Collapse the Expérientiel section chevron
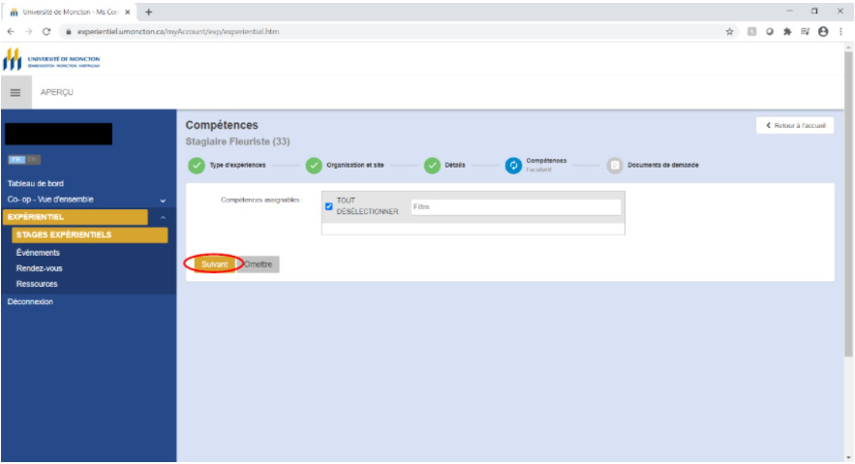855x464 pixels. pyautogui.click(x=163, y=217)
